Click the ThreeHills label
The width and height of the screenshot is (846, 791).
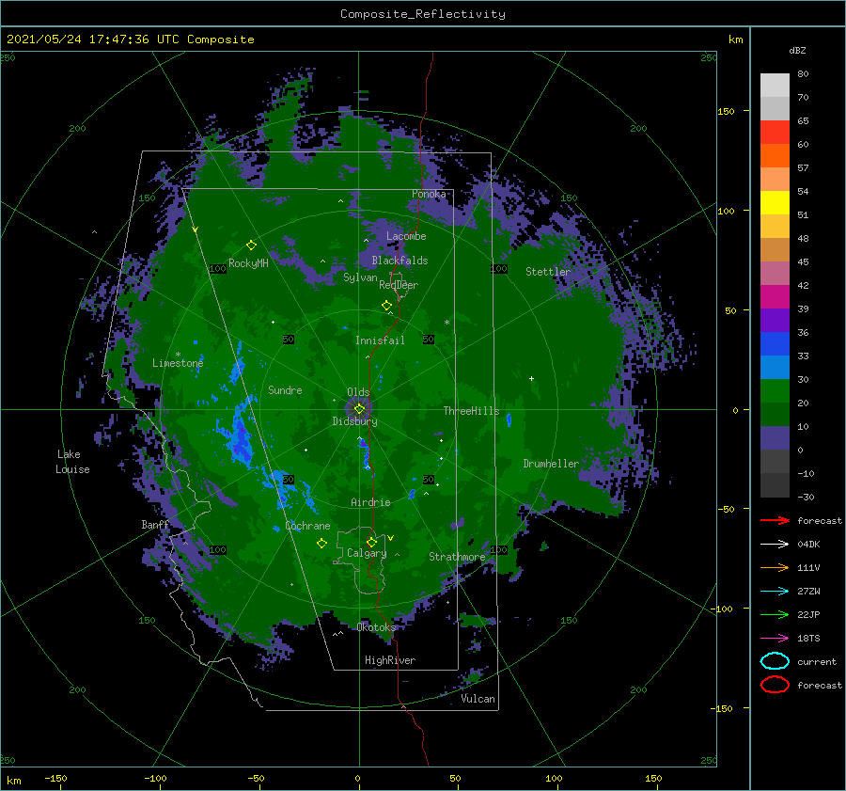(x=471, y=411)
